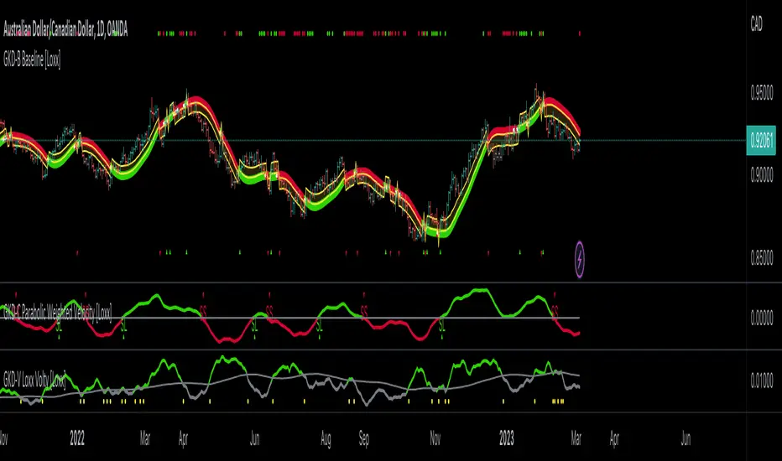Click the Jun label after Apr 2022
The width and height of the screenshot is (782, 461).
254,438
